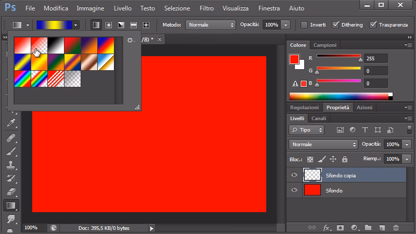Viewport: 416px width, 234px height.
Task: Select the red Sfondo layer thumbnail
Action: pos(312,190)
